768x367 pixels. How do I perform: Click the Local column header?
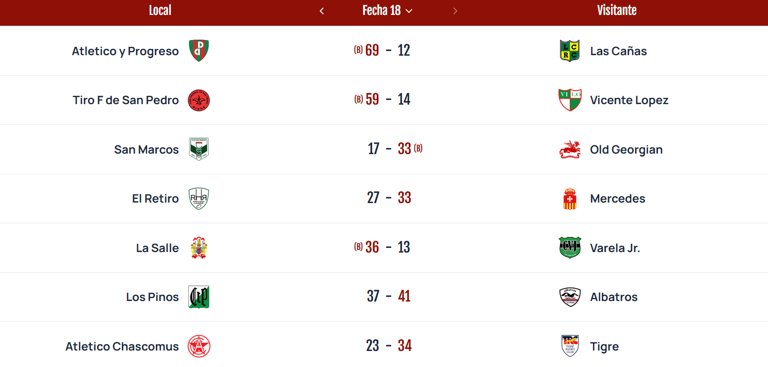tap(160, 10)
